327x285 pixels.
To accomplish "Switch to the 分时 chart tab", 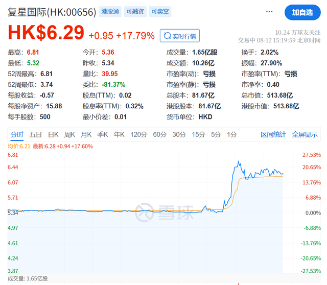I will tap(17, 134).
